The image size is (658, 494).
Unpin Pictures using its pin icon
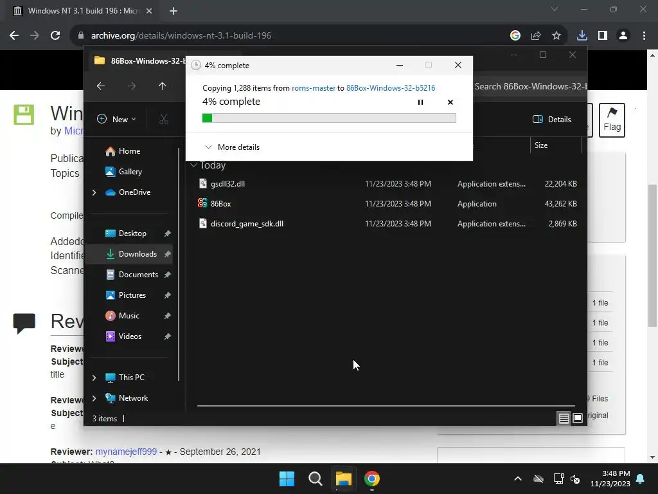point(168,295)
